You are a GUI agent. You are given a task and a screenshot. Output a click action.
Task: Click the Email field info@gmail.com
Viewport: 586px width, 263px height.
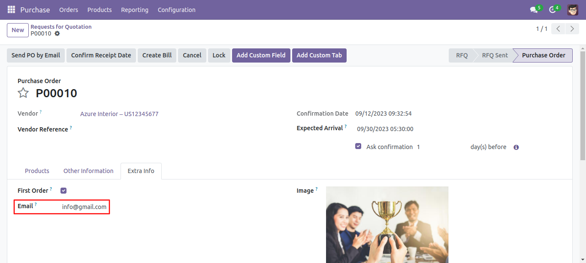click(84, 207)
